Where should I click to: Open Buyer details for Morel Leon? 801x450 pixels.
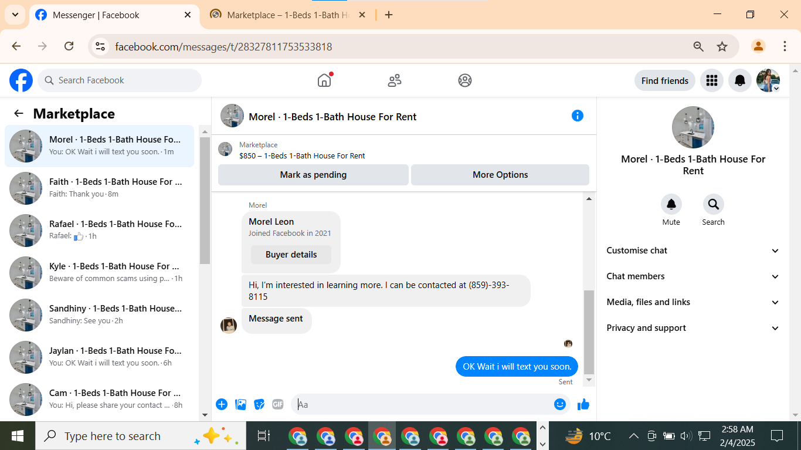click(x=291, y=255)
